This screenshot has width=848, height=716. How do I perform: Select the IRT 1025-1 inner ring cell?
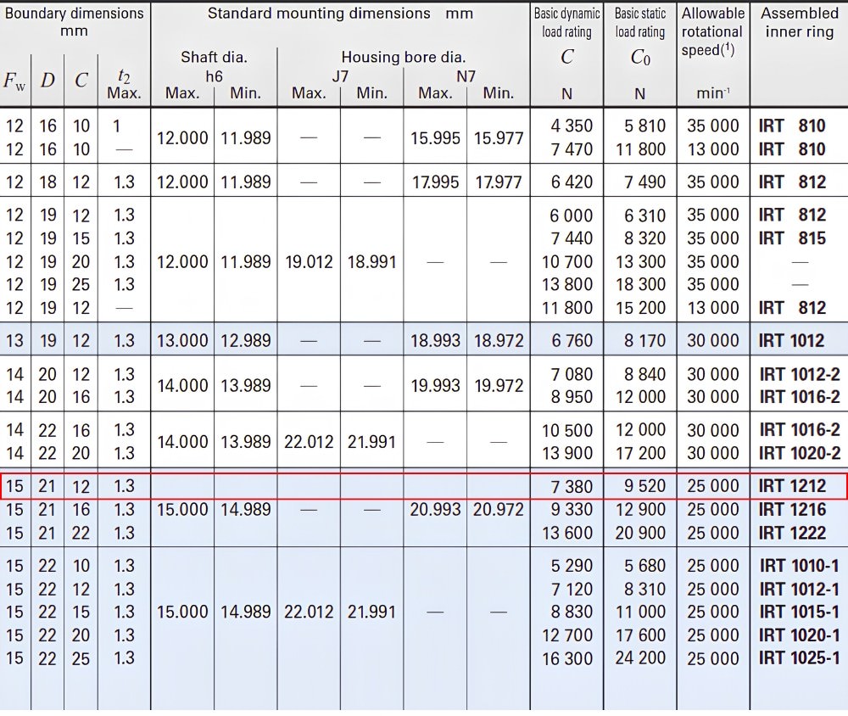[799, 658]
